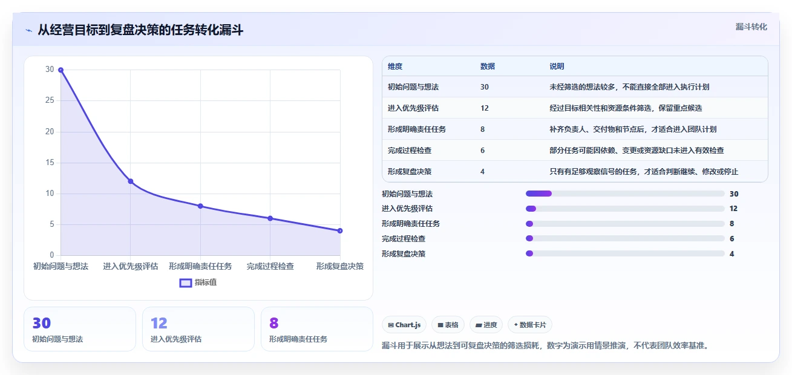Click the 表格 chip icon
792x375 pixels.
440,325
